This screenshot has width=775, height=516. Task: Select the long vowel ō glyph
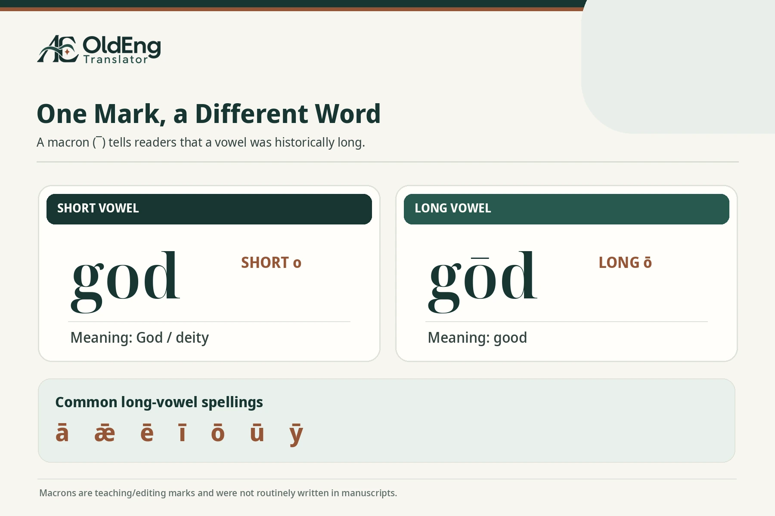click(218, 433)
